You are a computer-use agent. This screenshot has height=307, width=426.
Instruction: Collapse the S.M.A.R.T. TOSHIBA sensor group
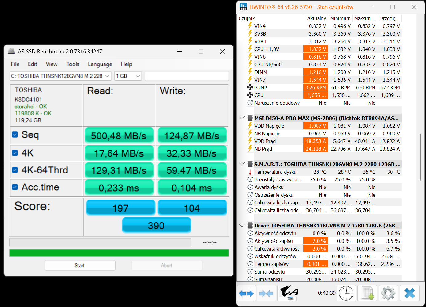pyautogui.click(x=242, y=164)
